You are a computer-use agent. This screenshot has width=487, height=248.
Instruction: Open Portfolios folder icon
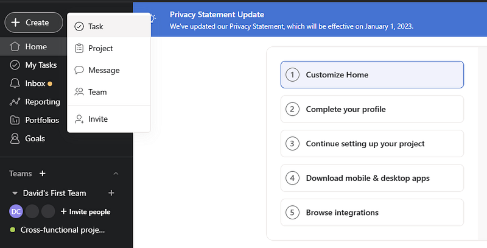[15, 120]
